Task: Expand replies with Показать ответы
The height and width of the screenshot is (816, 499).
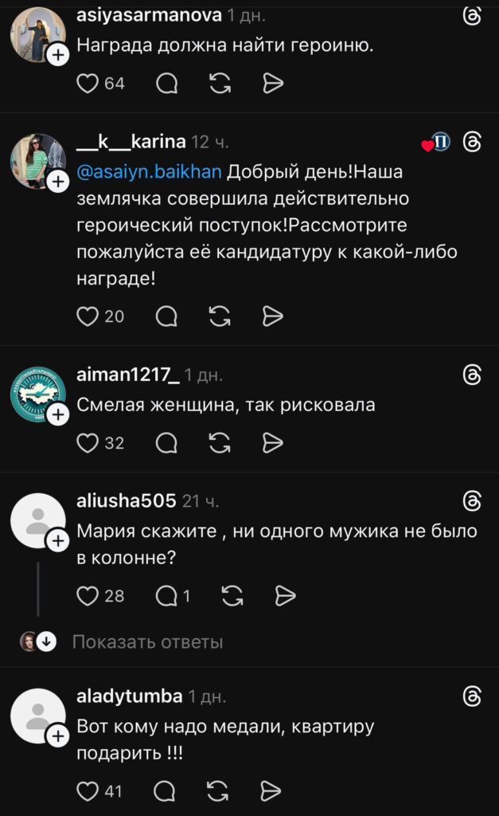Action: click(x=147, y=641)
